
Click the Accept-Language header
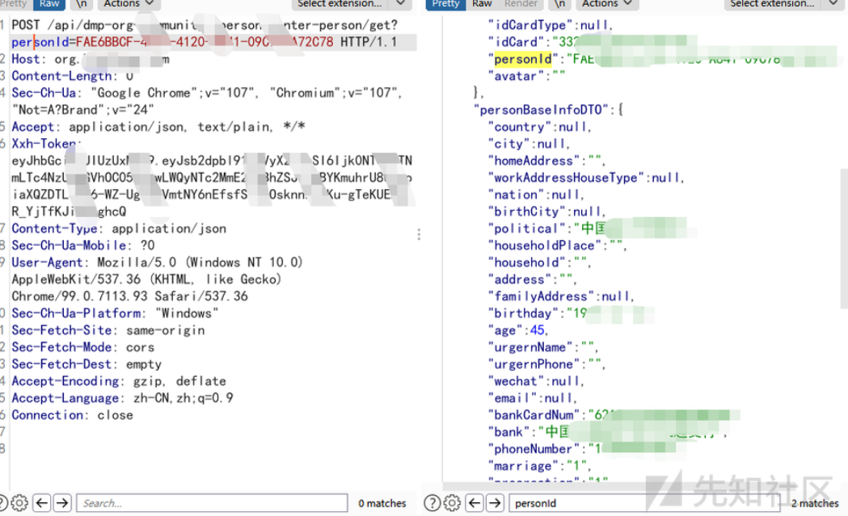tap(122, 398)
